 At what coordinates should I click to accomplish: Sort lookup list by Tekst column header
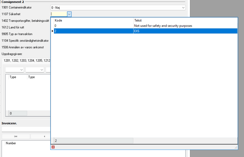pos(185,20)
